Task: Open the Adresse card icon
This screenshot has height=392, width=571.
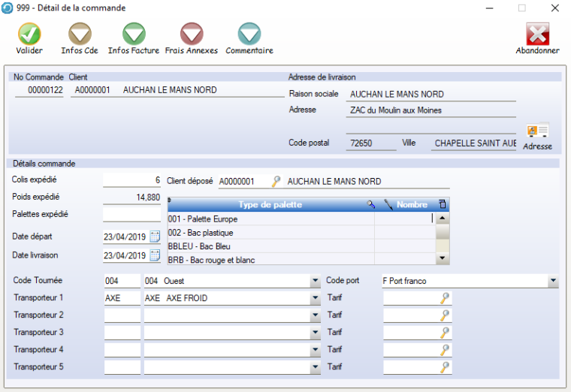Action: coord(537,131)
